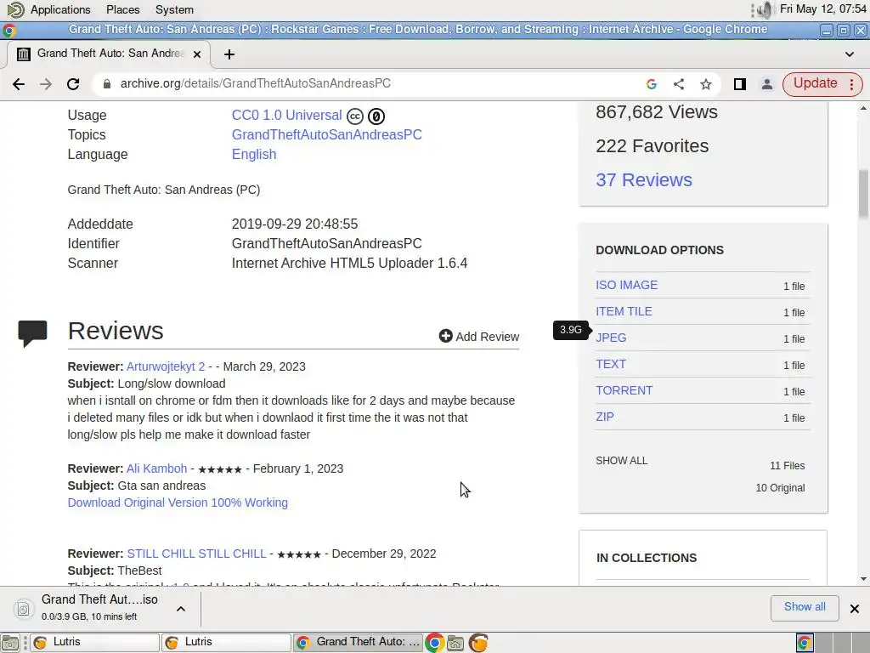Screen dimensions: 870x653
Task: View site information lock icon
Action: [x=107, y=84]
